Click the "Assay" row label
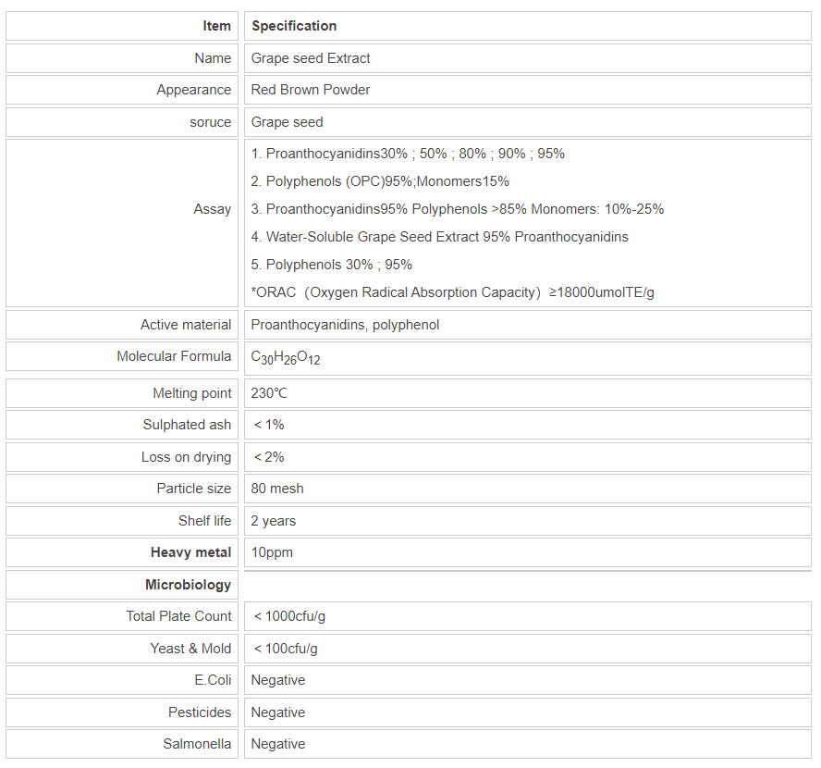This screenshot has width=821, height=768. 213,209
